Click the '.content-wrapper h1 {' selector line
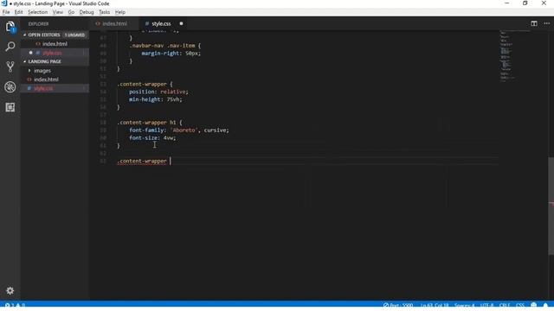 click(150, 123)
